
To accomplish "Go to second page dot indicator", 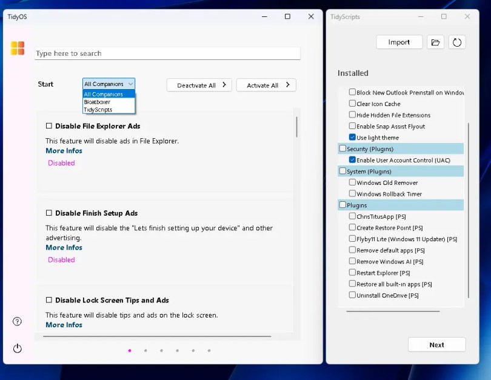I will (145, 350).
